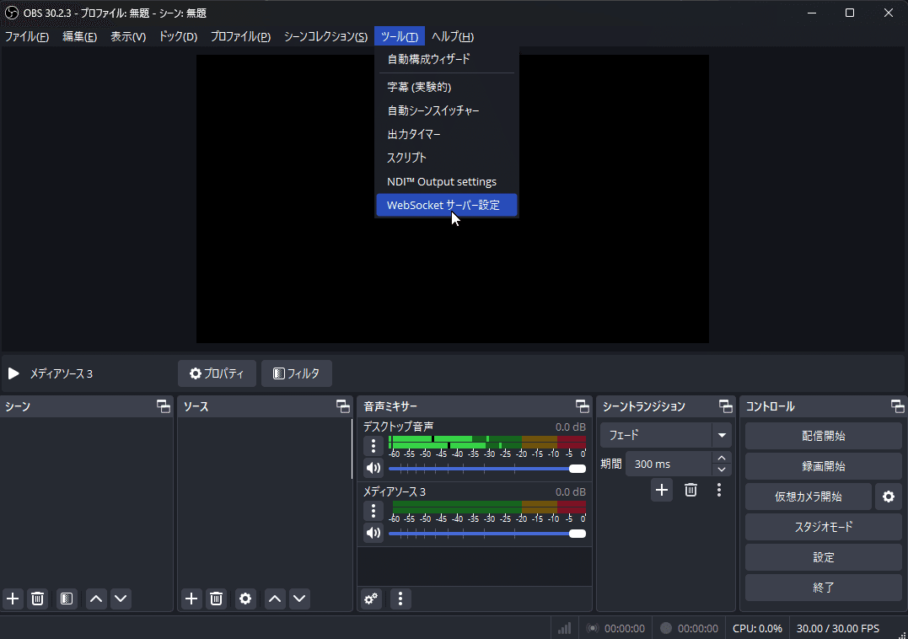Click 配信開始 to start streaming

(824, 436)
